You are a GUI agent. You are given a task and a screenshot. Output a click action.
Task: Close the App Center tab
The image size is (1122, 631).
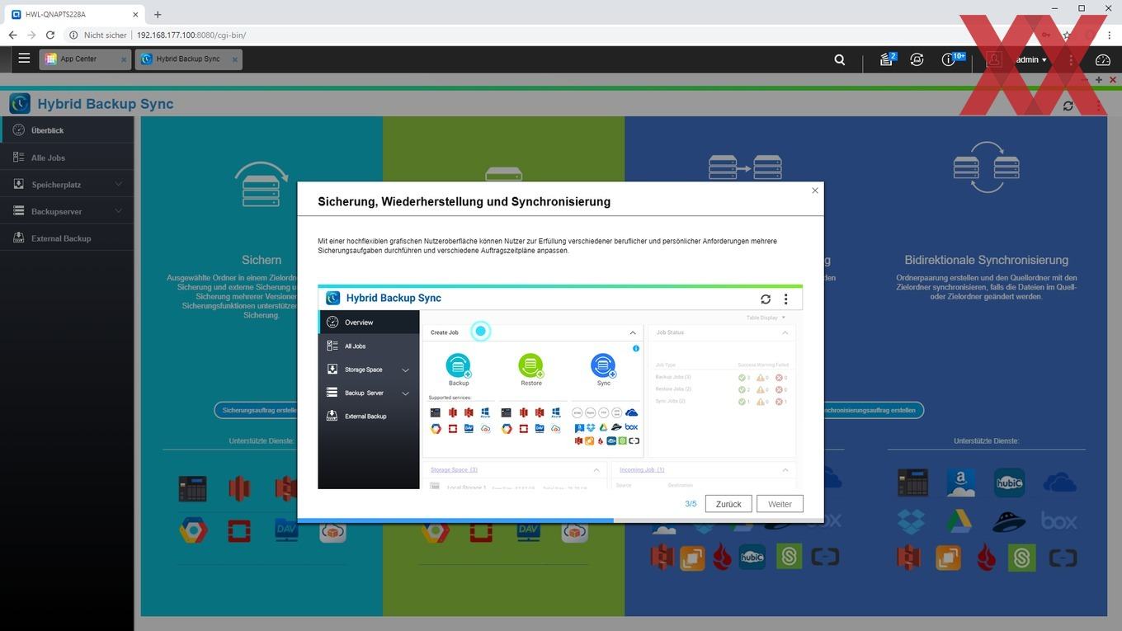pyautogui.click(x=124, y=59)
